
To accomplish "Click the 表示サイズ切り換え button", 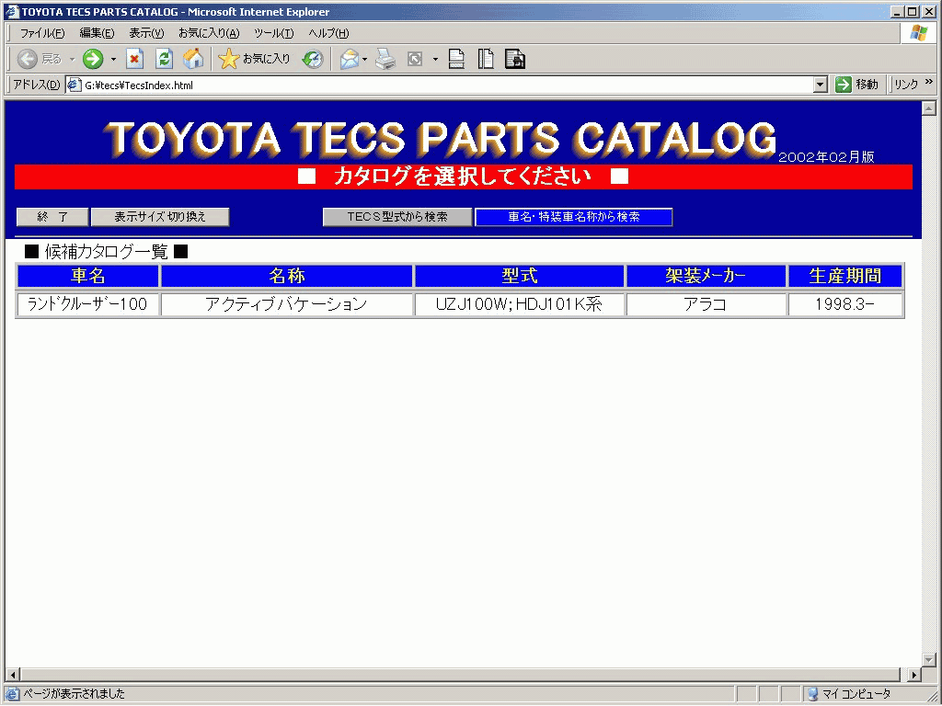I will click(160, 217).
